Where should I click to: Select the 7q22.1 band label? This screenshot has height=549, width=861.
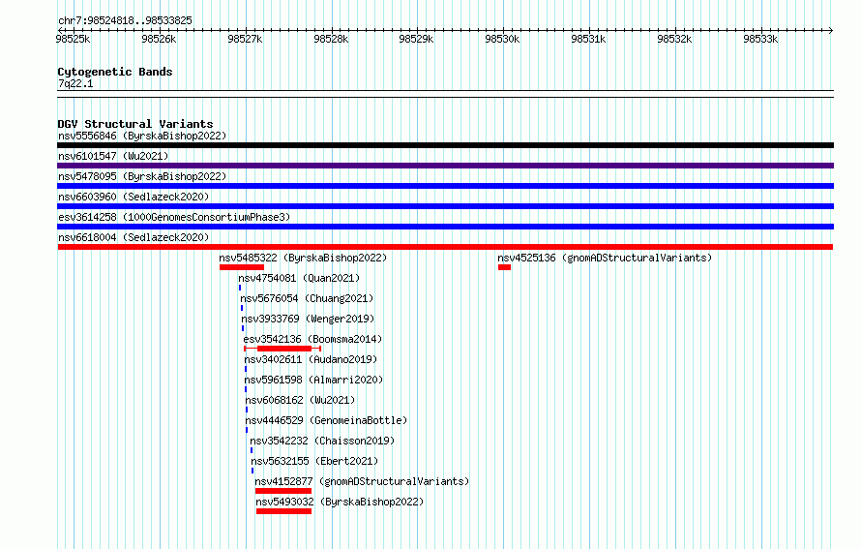(x=75, y=83)
